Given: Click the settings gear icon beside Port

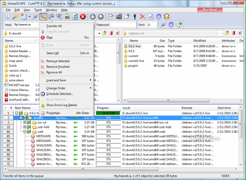Looking at the screenshot, I should [171, 25].
